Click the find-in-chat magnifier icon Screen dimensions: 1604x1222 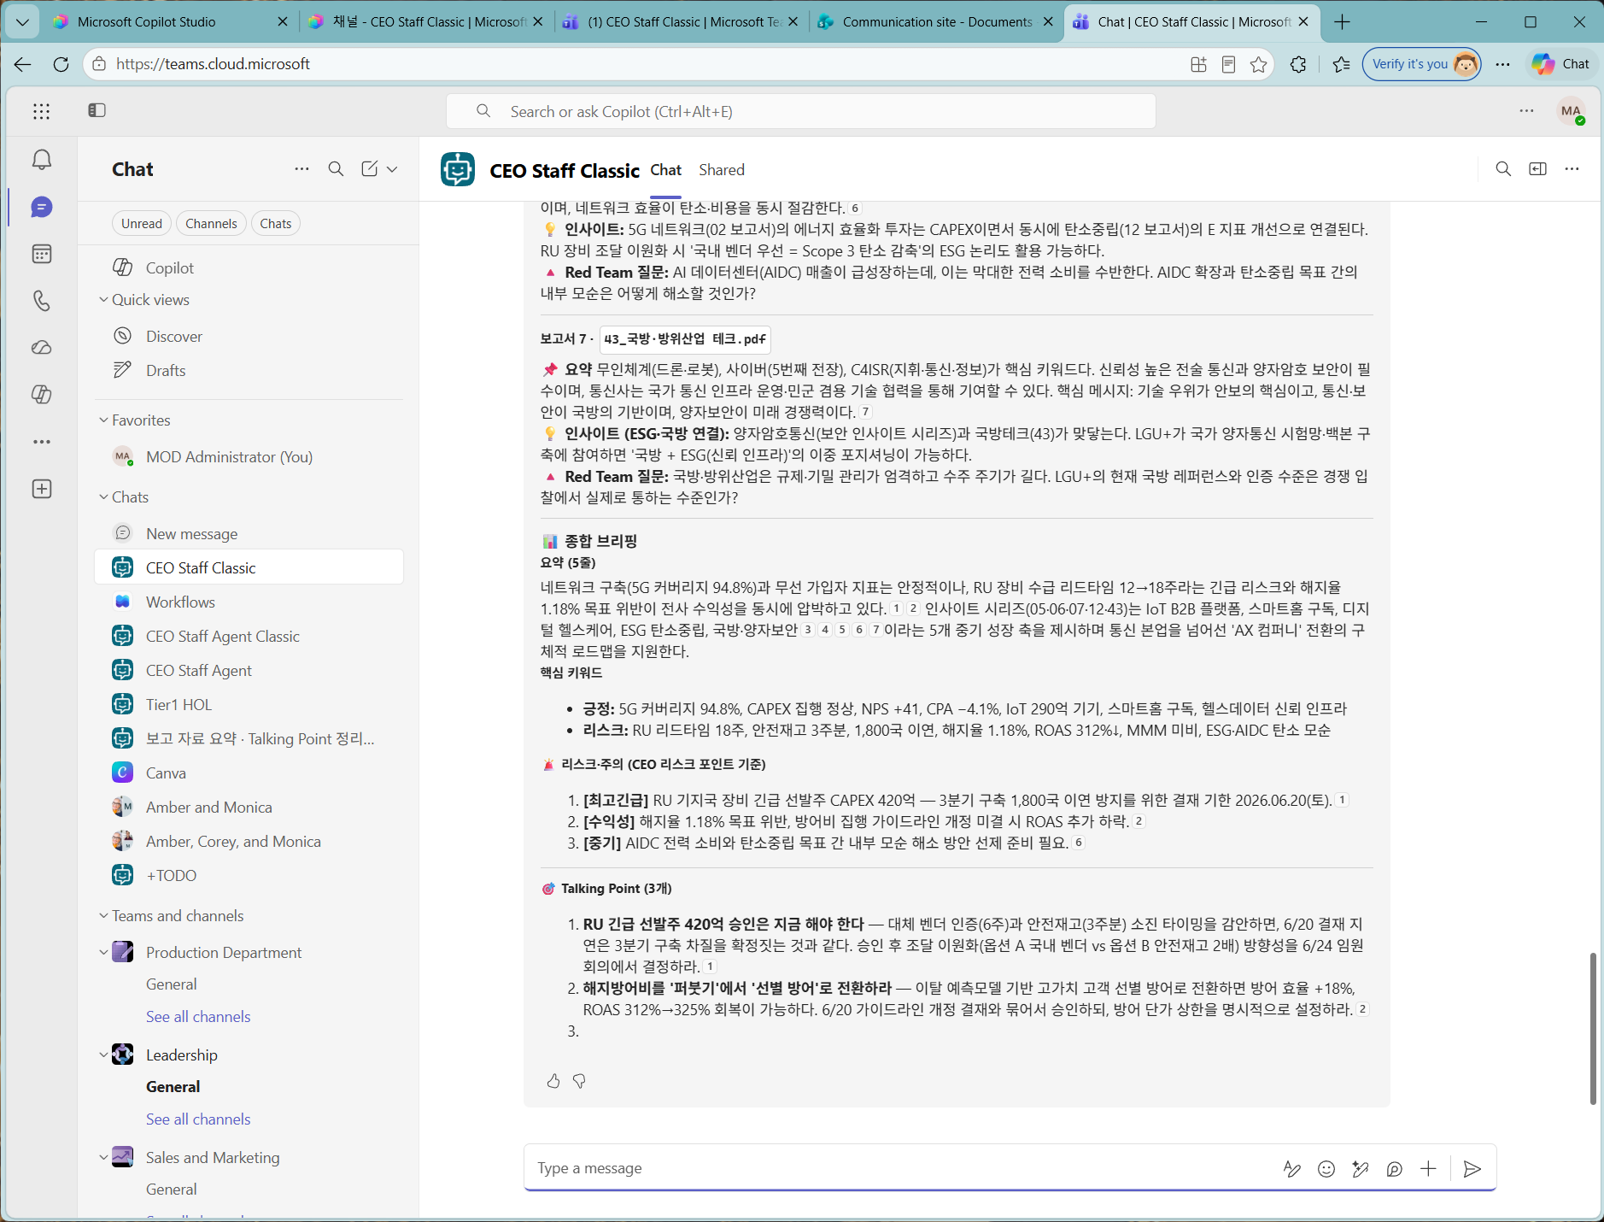(x=1503, y=169)
